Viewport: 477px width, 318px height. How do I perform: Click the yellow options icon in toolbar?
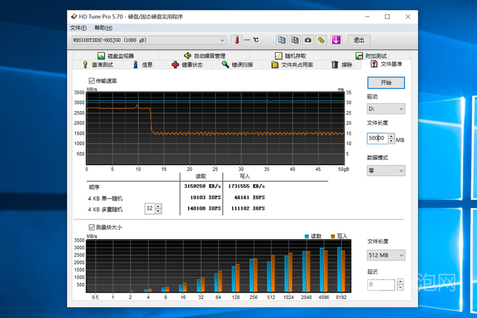coord(321,40)
